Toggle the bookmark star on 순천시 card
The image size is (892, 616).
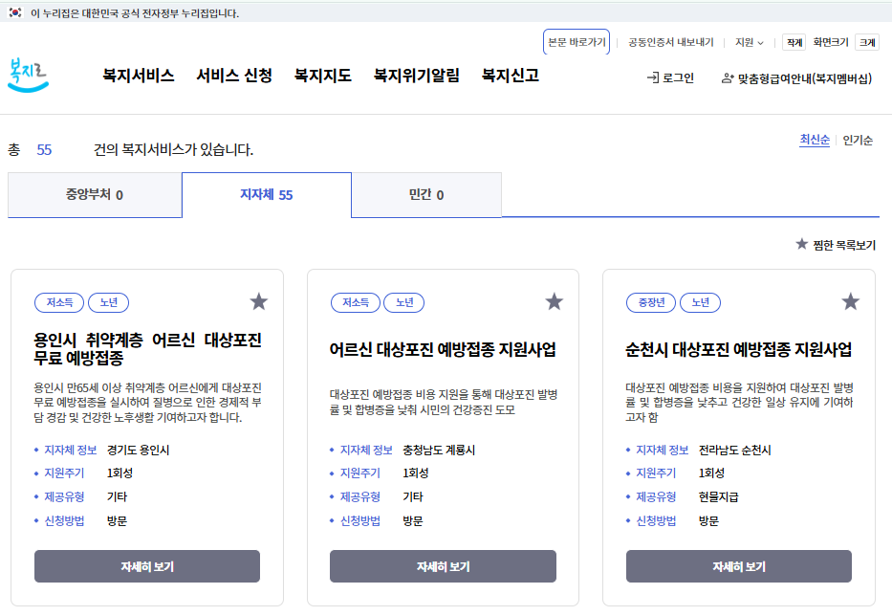tap(849, 301)
